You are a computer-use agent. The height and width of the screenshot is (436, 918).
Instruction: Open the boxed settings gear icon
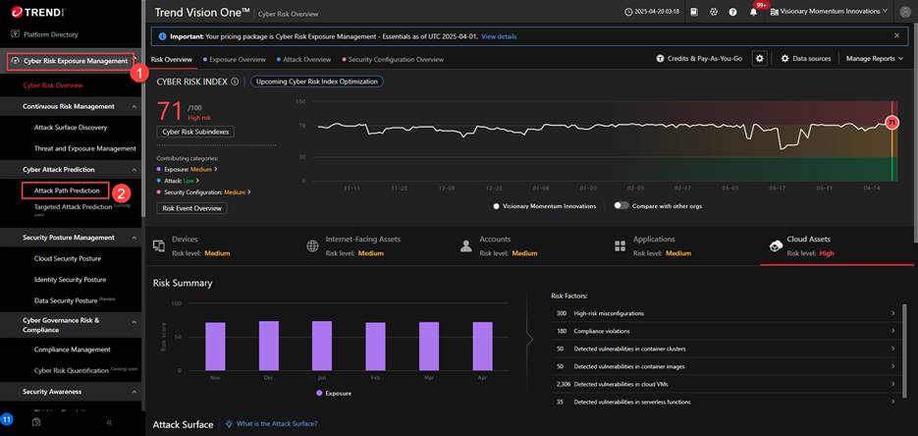(759, 59)
